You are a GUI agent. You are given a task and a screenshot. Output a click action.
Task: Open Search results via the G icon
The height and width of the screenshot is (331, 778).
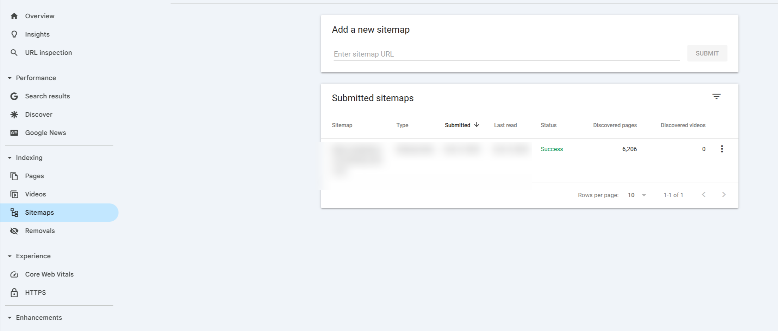[x=14, y=96]
